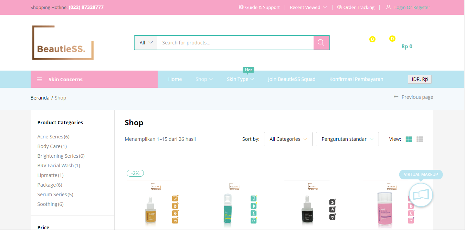Click the Skin Concerns menu label
This screenshot has width=465, height=230.
[65, 80]
